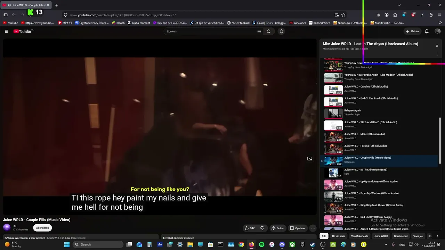Bookmark this page with the star icon

point(343,15)
